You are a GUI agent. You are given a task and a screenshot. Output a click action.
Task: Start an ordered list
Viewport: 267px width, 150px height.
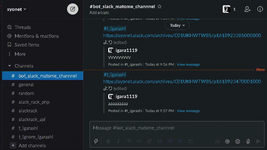(x=160, y=141)
